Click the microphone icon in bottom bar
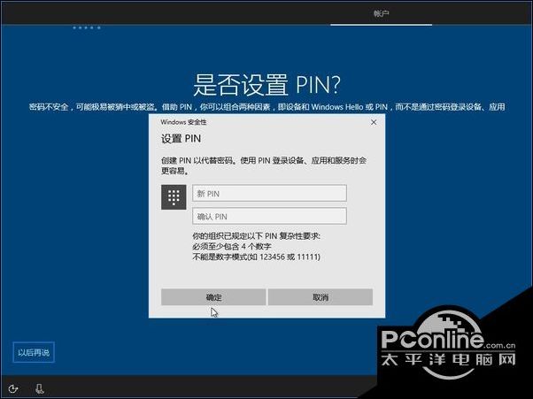The image size is (533, 399). [40, 388]
